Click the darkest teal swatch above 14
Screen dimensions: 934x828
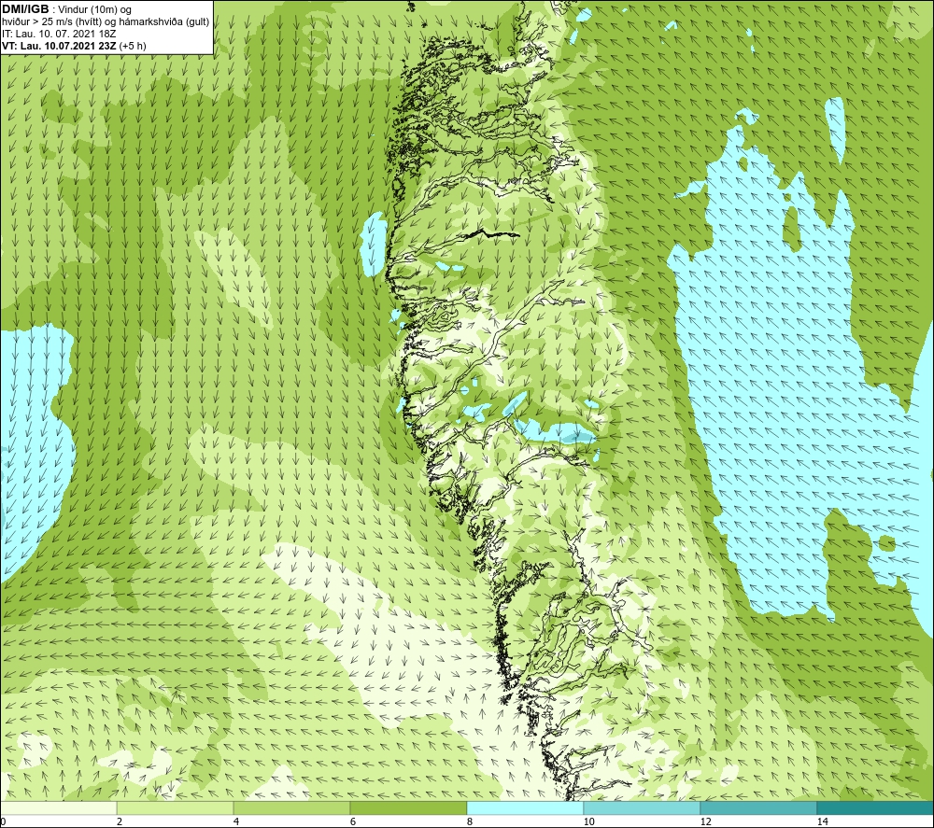coord(876,807)
